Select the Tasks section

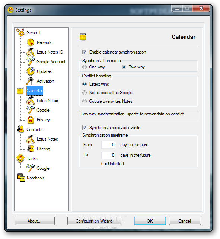tap(32, 159)
